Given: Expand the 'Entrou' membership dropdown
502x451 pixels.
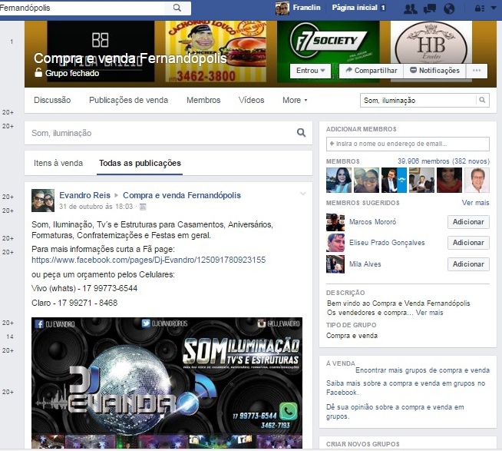Looking at the screenshot, I should click(311, 71).
